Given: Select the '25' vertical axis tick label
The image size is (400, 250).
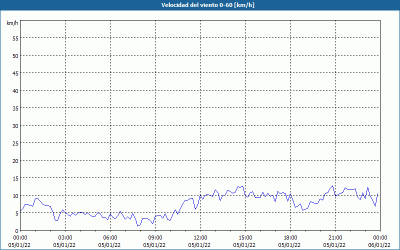Looking at the screenshot, I should click(x=15, y=143).
